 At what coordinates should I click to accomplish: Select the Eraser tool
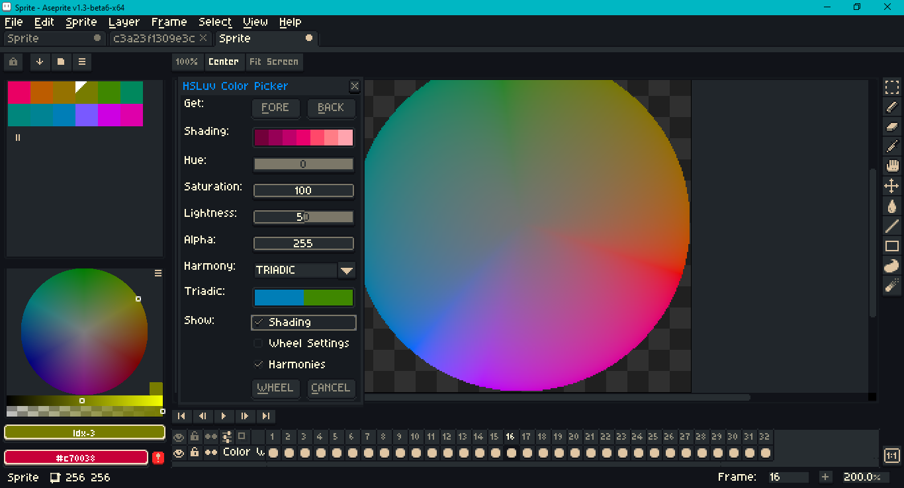892,126
